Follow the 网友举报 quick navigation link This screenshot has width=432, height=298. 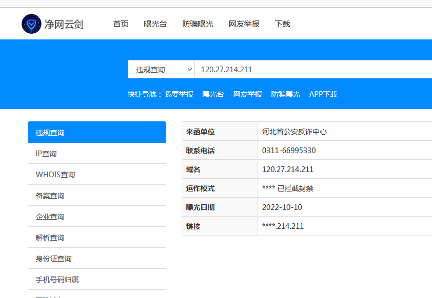[x=248, y=94]
